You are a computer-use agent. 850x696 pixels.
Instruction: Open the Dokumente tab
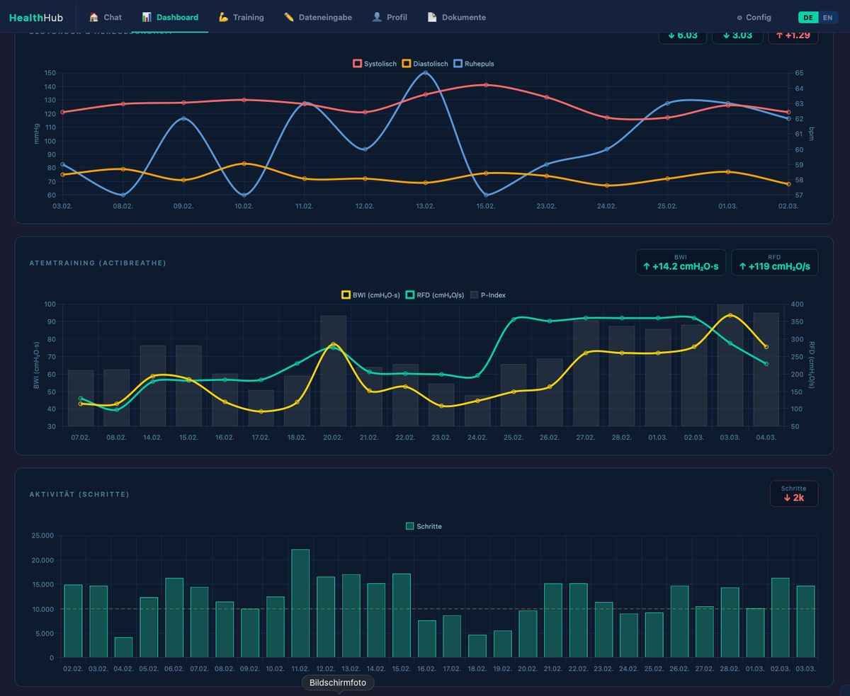[457, 17]
